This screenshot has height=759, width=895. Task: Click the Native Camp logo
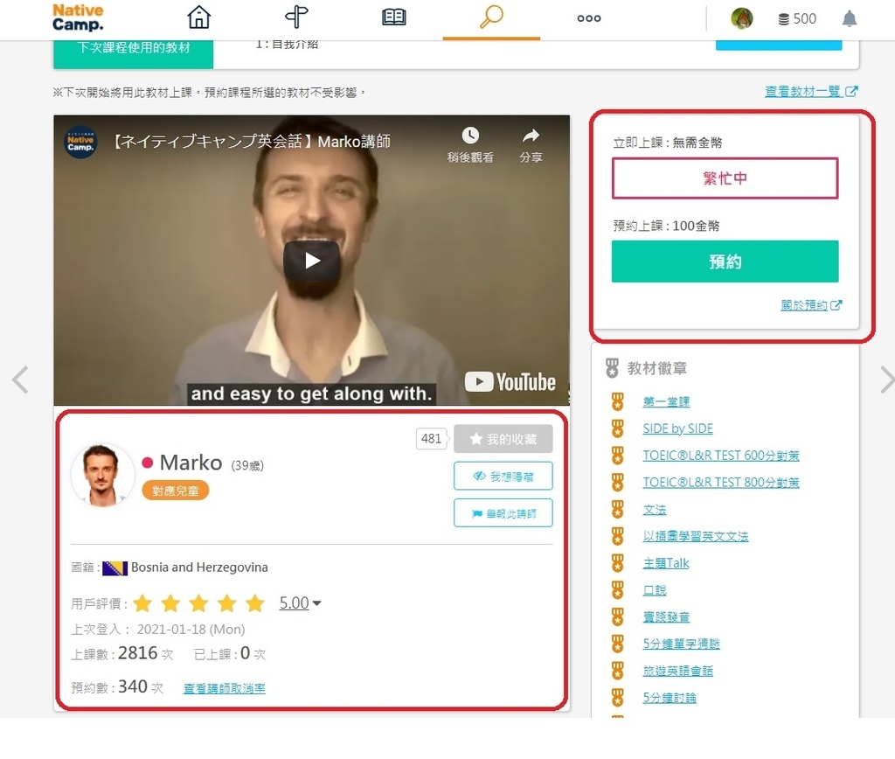coord(78,17)
